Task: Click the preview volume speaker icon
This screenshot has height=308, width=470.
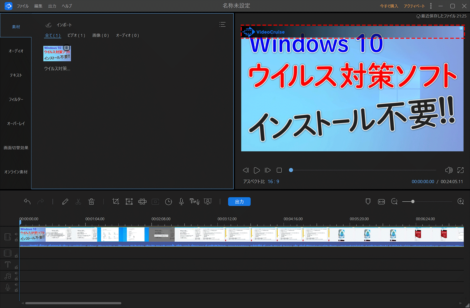Action: pyautogui.click(x=449, y=170)
